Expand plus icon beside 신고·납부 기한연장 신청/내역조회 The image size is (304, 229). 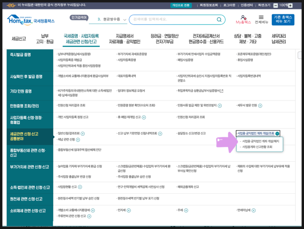(160, 134)
